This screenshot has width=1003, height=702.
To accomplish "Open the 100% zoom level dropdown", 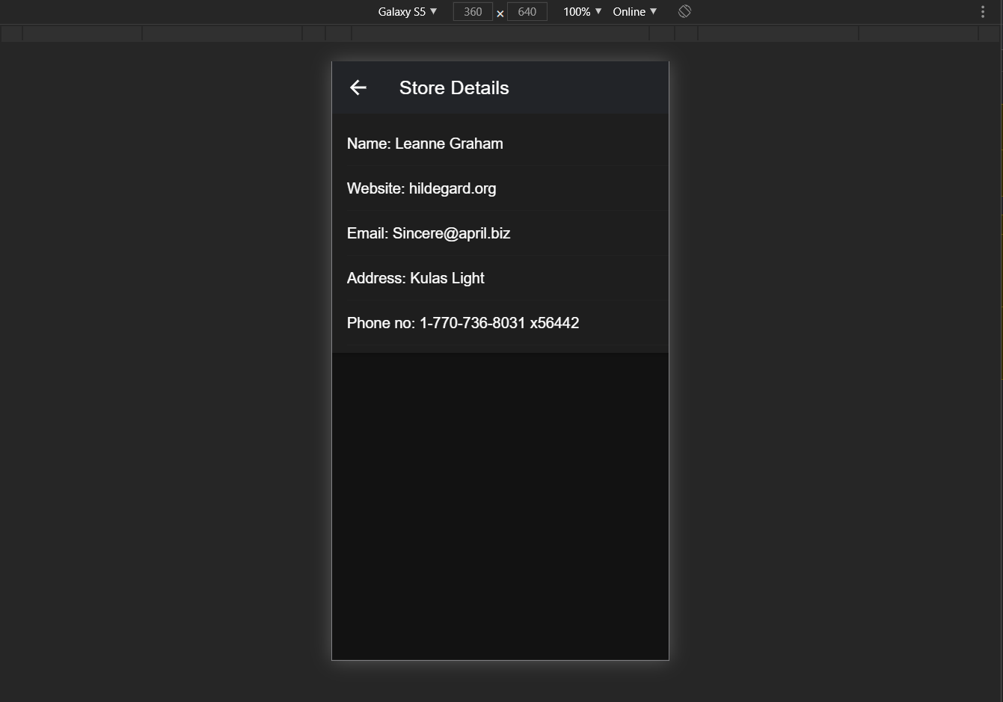I will click(x=576, y=11).
